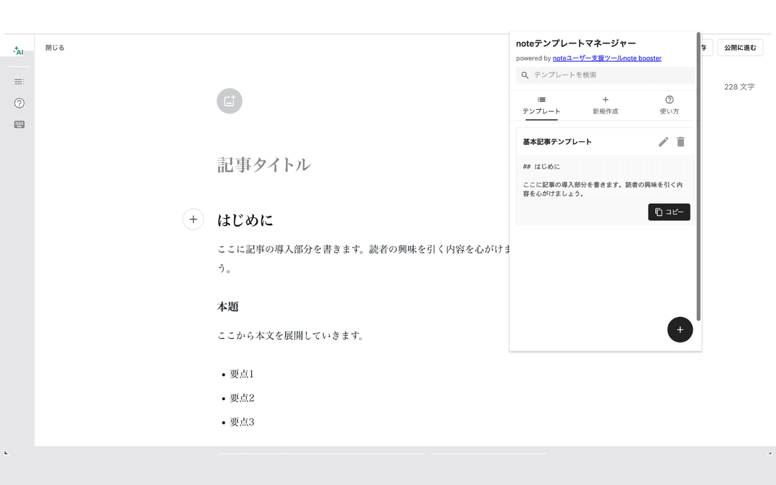Click the plus icon beside はじめに heading
Image resolution: width=776 pixels, height=485 pixels.
pyautogui.click(x=193, y=219)
